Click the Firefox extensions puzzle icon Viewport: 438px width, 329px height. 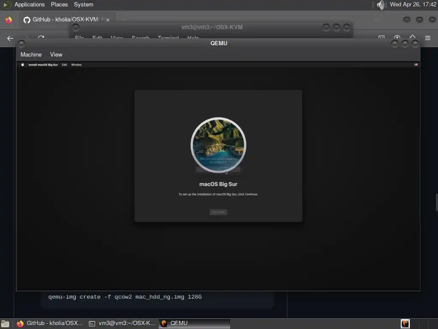[x=412, y=37]
